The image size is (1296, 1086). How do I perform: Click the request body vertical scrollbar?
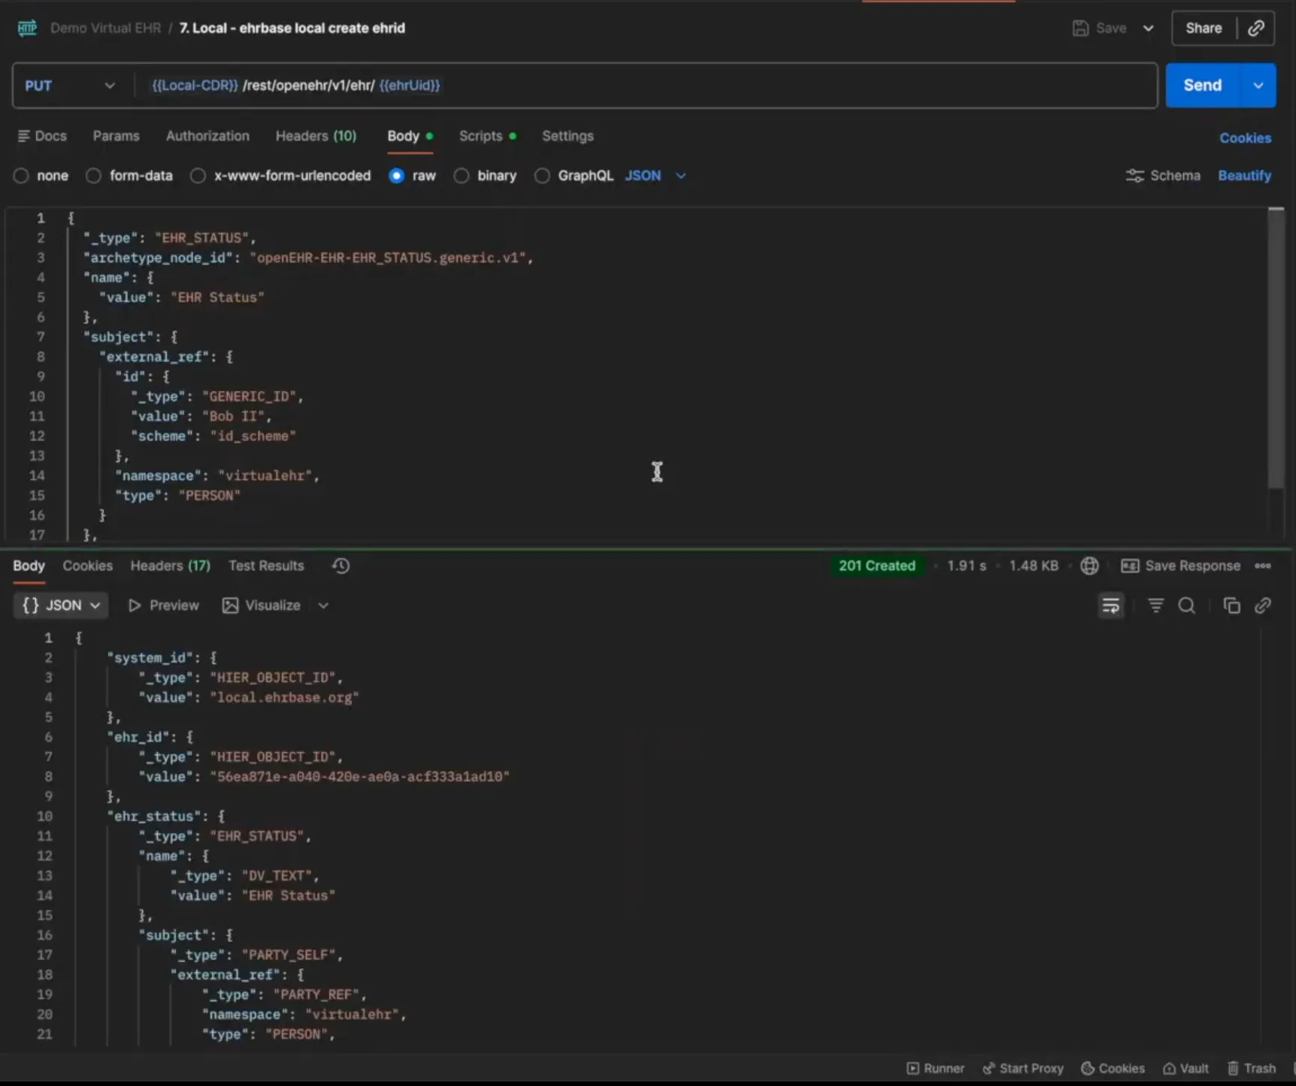(1276, 346)
